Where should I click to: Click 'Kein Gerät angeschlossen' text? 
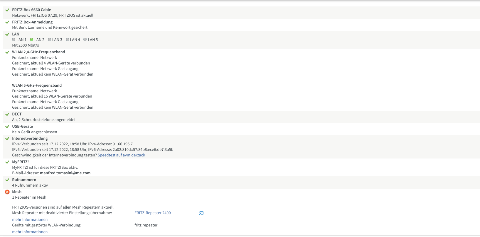(x=34, y=132)
